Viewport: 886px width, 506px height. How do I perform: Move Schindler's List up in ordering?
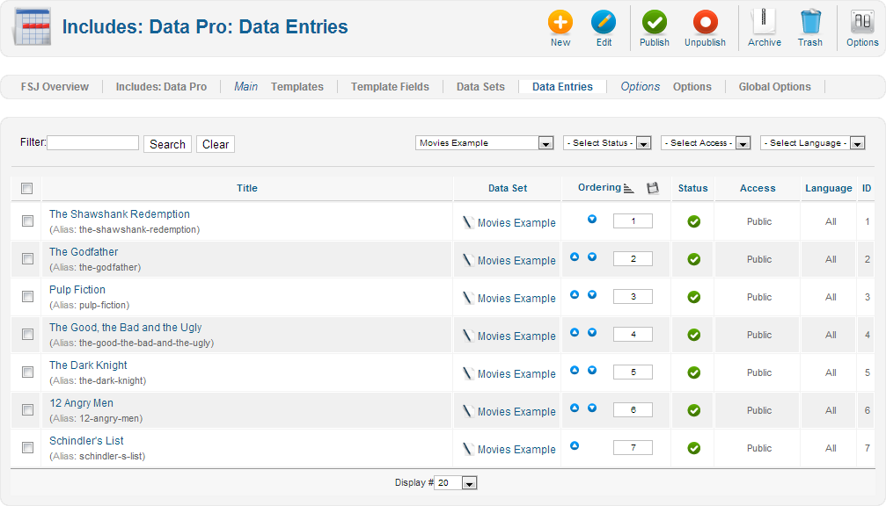pyautogui.click(x=575, y=445)
